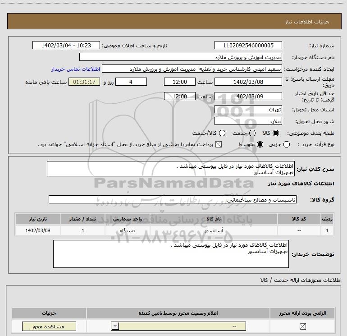The height and width of the screenshot is (336, 347).
Task: Click the price validity time 12:00 field
Action: [180, 96]
